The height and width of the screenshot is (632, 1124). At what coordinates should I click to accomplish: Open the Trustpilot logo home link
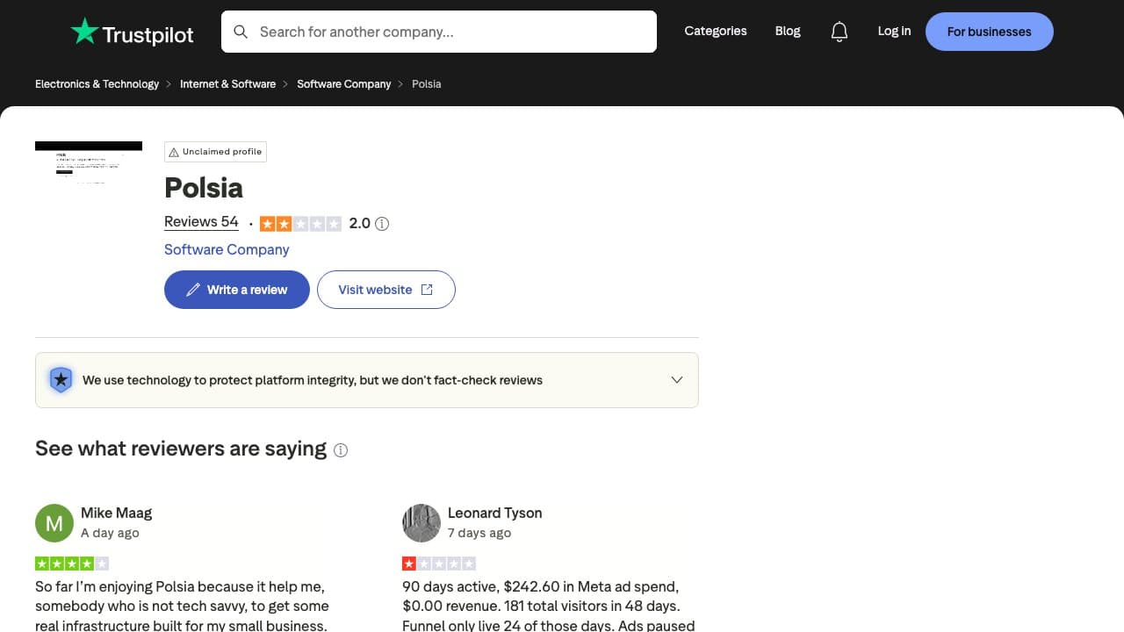pos(132,32)
